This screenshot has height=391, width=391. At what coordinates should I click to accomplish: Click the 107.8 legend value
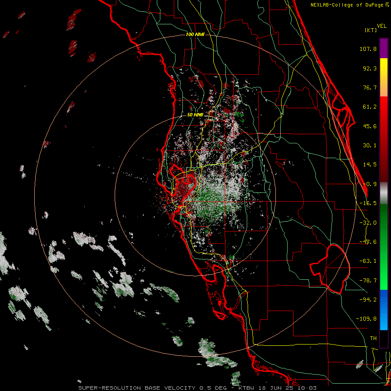[368, 49]
